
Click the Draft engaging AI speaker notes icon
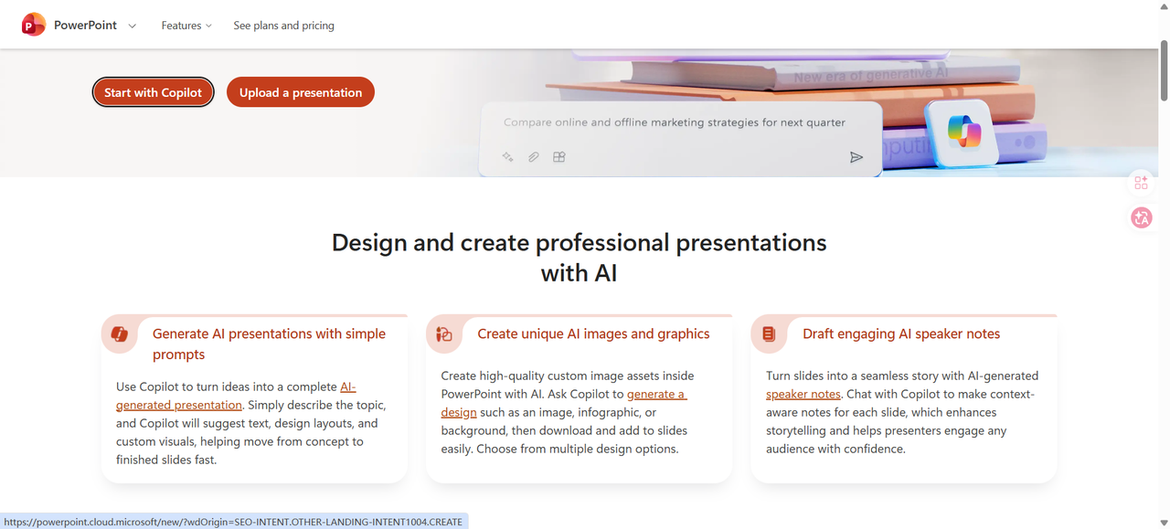coord(769,334)
